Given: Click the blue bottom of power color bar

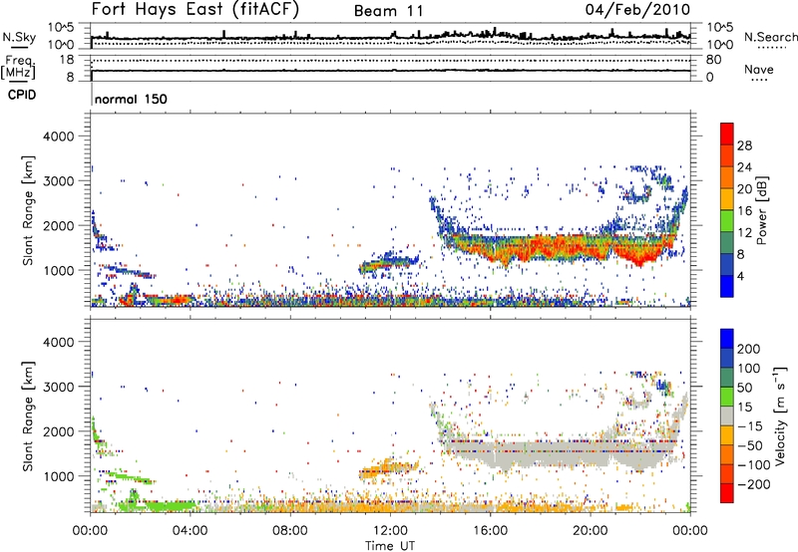Looking at the screenshot, I should (x=727, y=286).
